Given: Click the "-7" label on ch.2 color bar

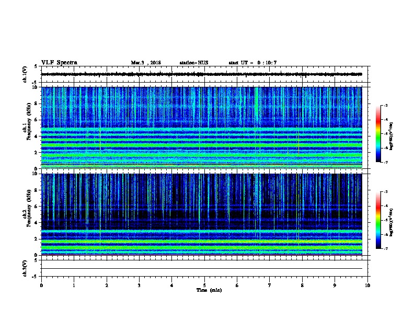Looking at the screenshot, I should coord(385,249).
